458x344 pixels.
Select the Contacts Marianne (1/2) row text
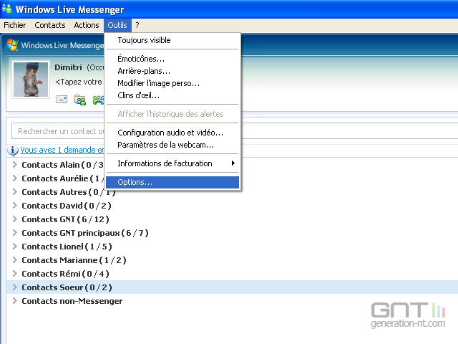tap(74, 260)
